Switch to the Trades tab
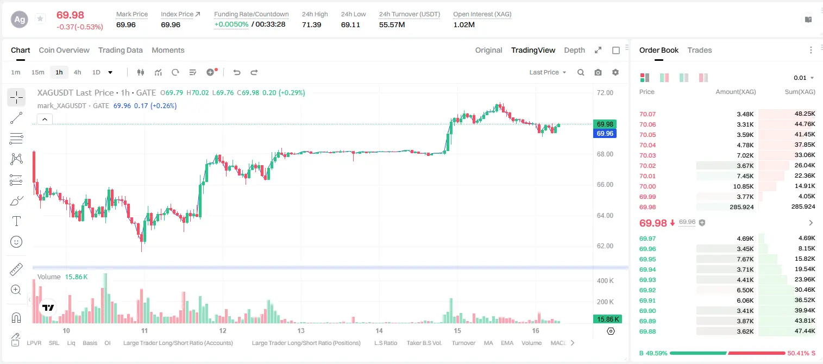 pos(700,50)
